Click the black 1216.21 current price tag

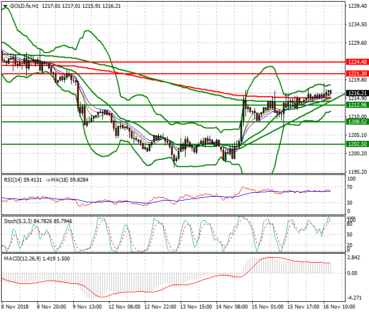click(356, 93)
